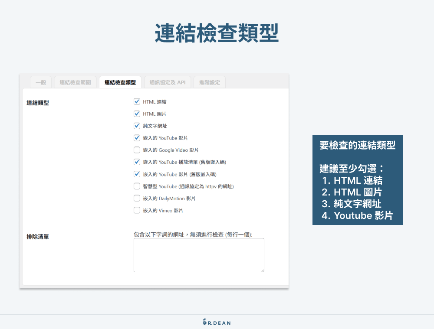Click inside the 排除清單 text area
This screenshot has width=434, height=329.
[199, 255]
